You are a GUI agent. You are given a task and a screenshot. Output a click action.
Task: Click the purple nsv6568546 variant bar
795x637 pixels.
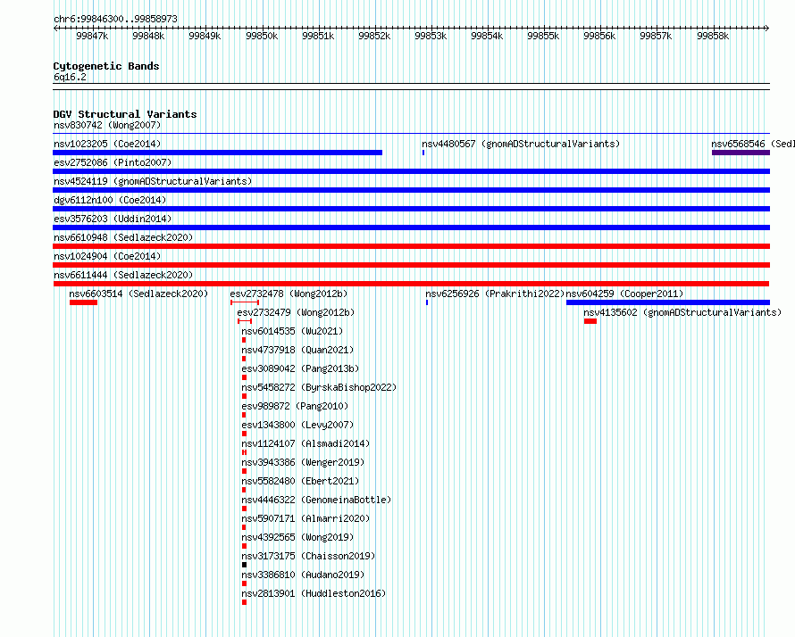coord(741,153)
